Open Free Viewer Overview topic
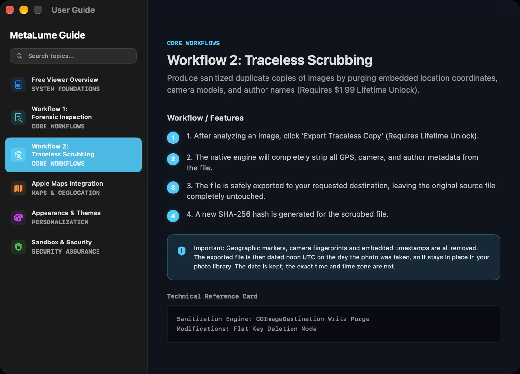The image size is (520, 374). point(73,84)
